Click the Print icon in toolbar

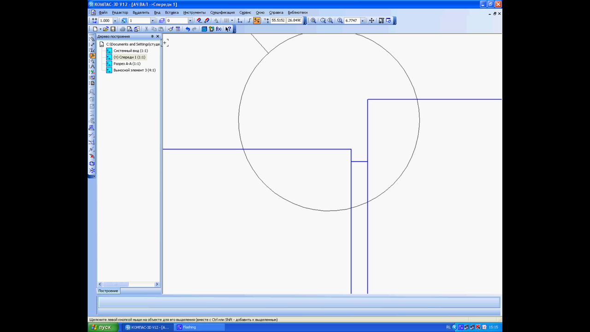coord(123,29)
